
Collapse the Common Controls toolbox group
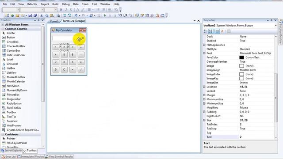3,29
